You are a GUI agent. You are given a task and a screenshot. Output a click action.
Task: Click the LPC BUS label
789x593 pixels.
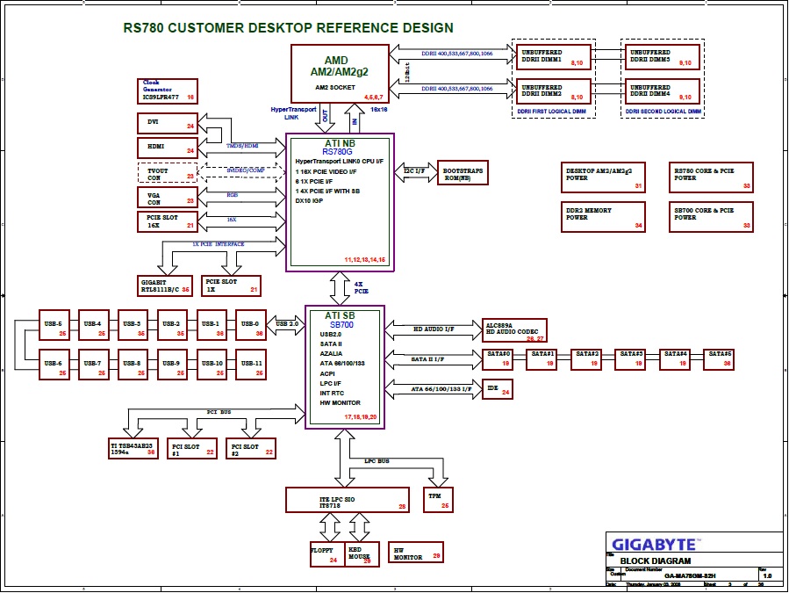377,461
